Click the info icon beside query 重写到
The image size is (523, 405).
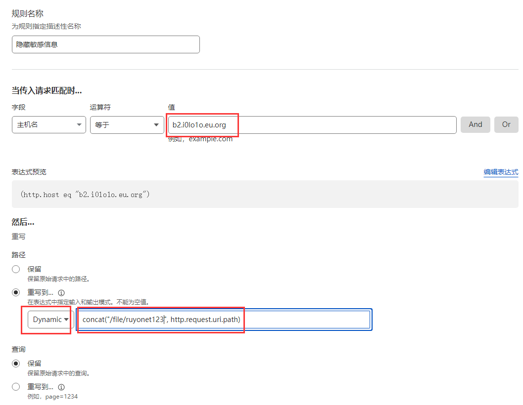tap(61, 387)
